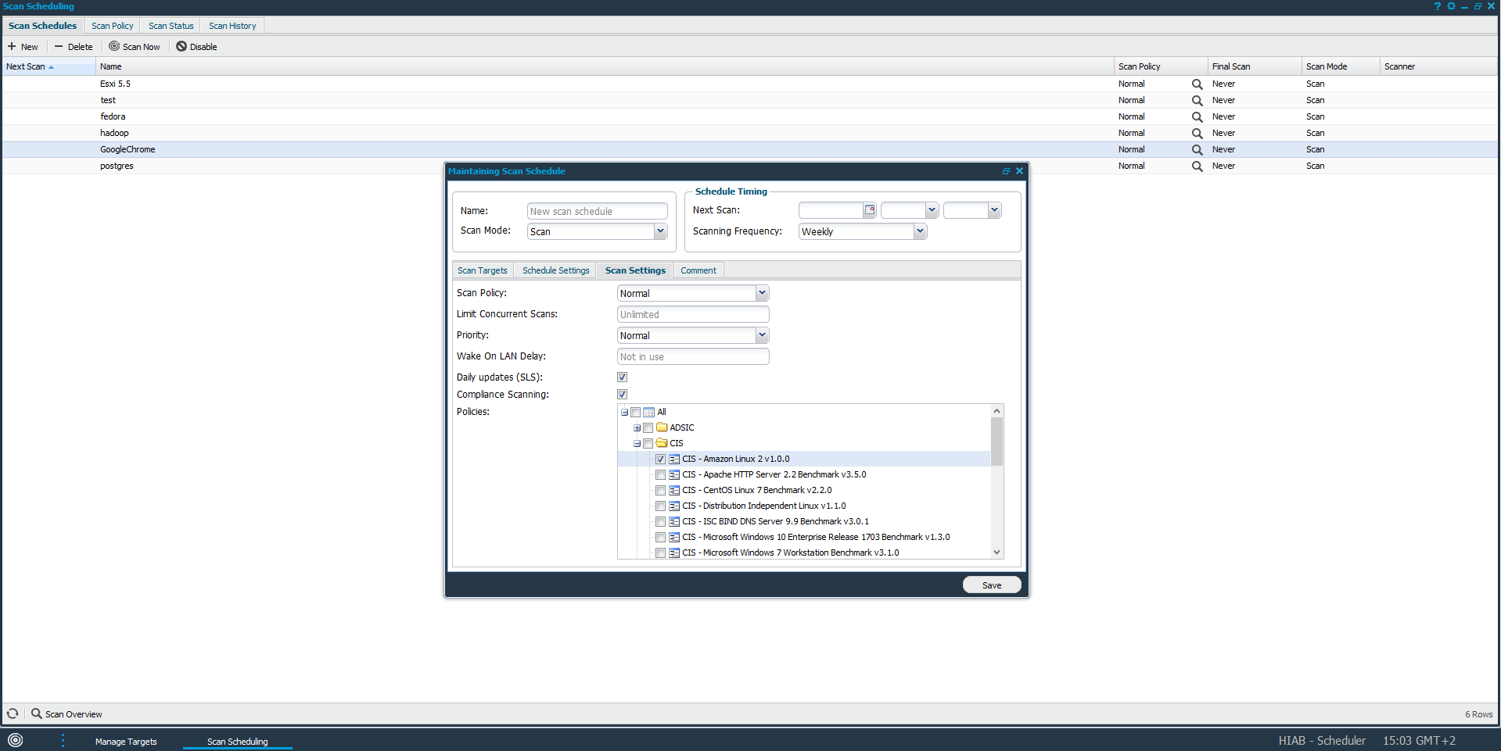The image size is (1501, 751).
Task: Open calendar picker for Next Scan
Action: click(x=869, y=210)
